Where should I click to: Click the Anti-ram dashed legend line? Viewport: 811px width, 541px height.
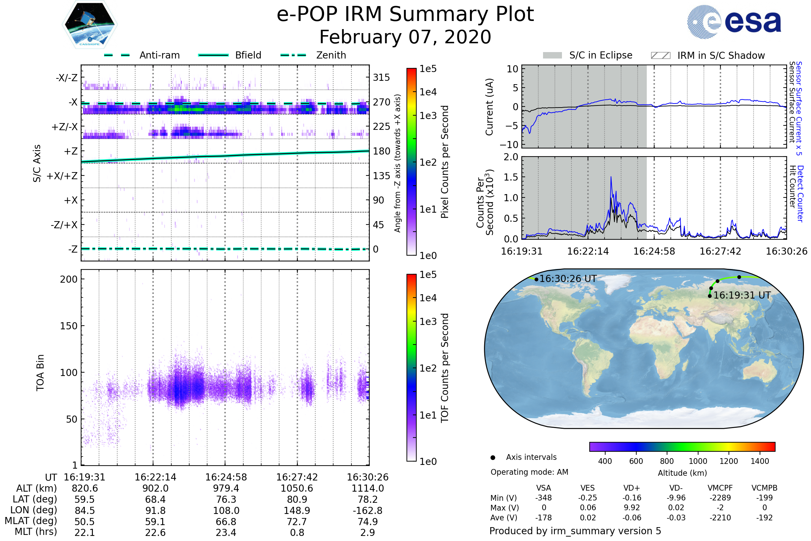point(117,55)
